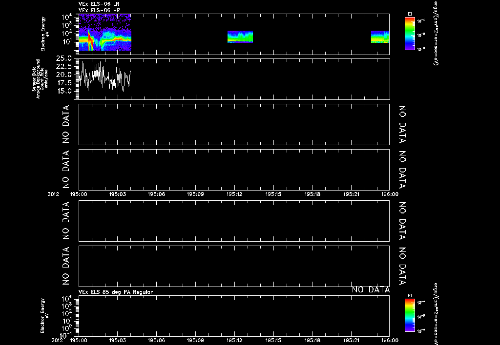
Task: Click the '195:12' label on the bottom time axis
Action: pyautogui.click(x=235, y=340)
